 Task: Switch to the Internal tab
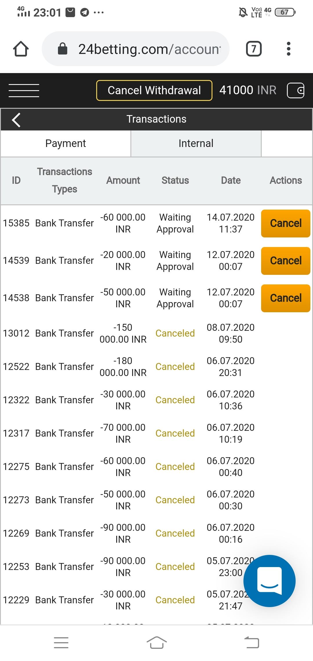196,144
